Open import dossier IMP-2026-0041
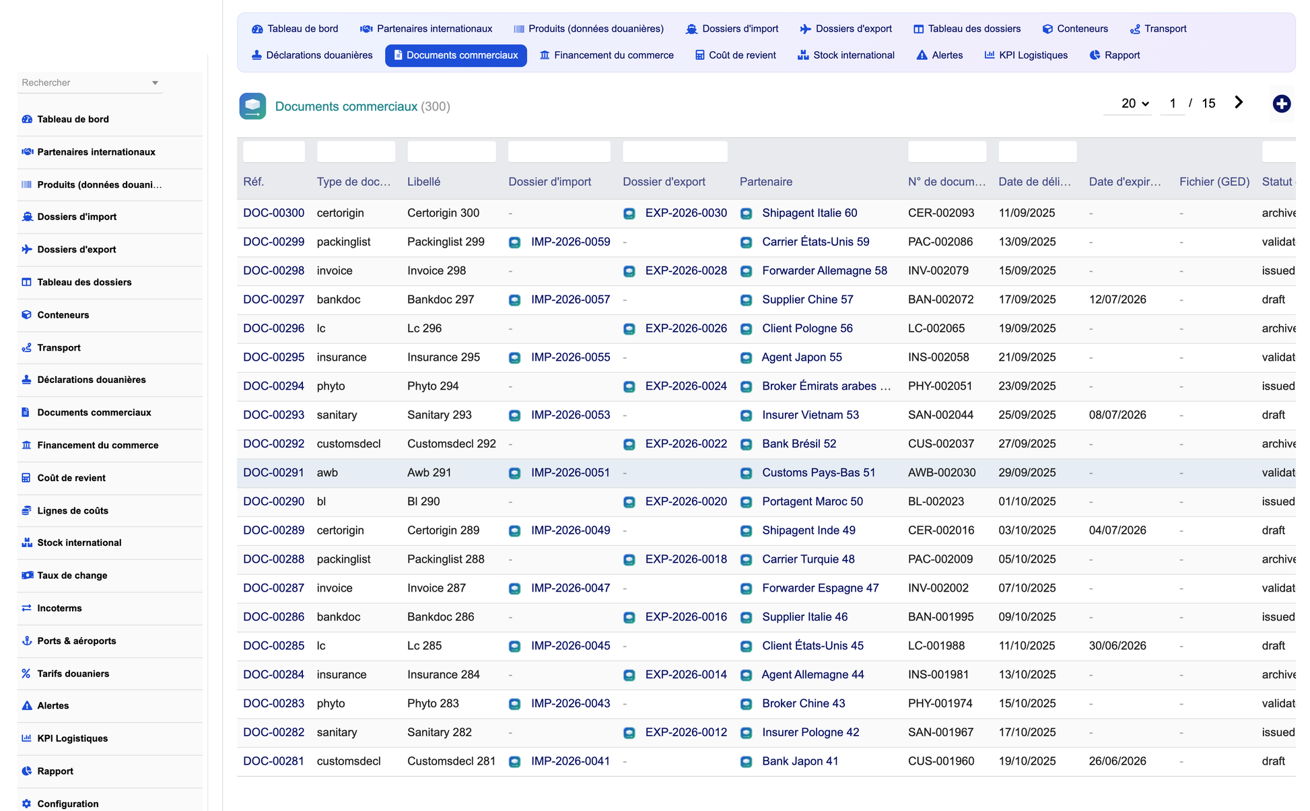Image resolution: width=1310 pixels, height=811 pixels. pos(570,762)
